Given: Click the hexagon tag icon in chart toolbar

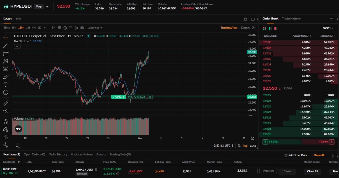Looking at the screenshot, I should 65,28.
